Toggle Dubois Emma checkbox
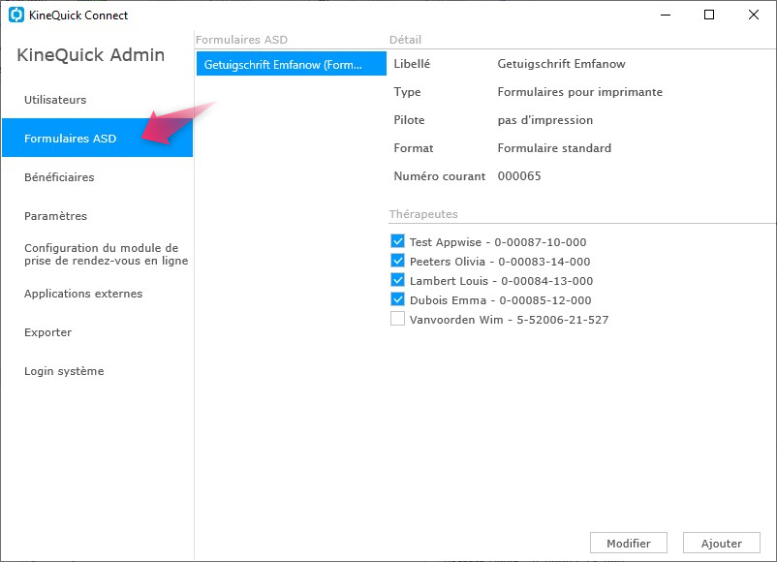777x562 pixels. tap(397, 299)
